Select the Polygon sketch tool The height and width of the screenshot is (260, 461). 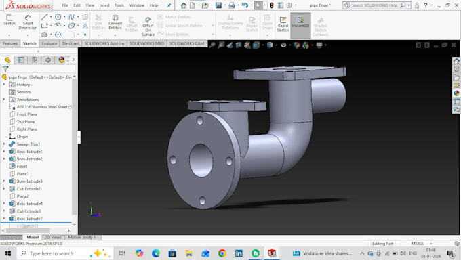(58, 35)
